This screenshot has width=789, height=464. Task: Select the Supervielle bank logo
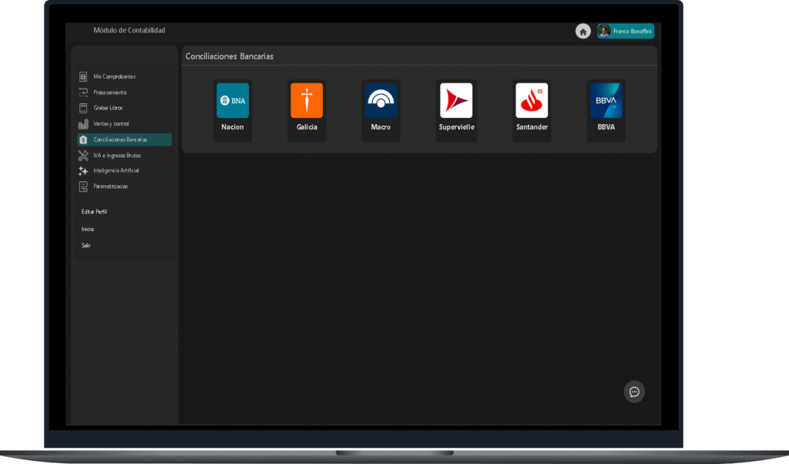(456, 100)
